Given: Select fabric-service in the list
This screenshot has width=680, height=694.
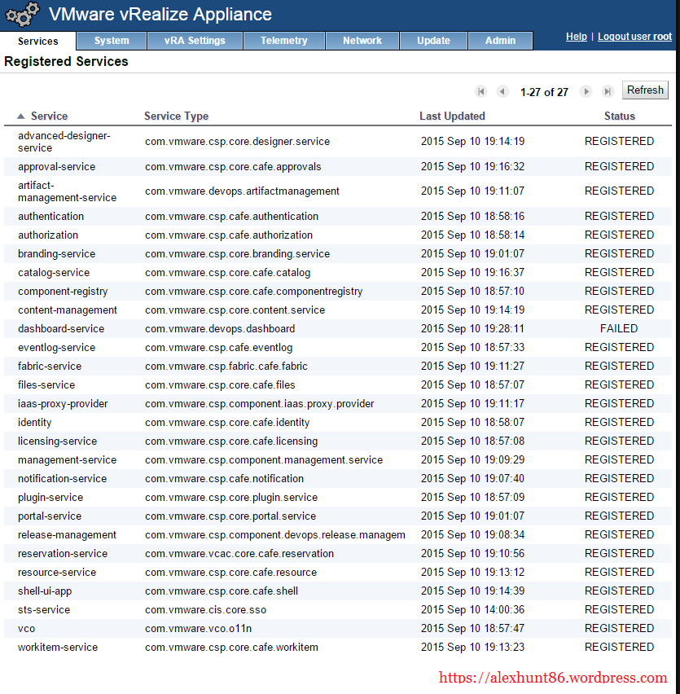Looking at the screenshot, I should 50,366.
